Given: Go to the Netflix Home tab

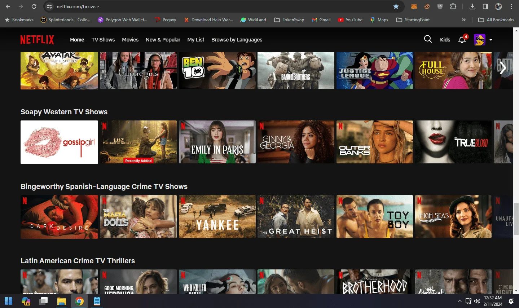Looking at the screenshot, I should (x=77, y=40).
